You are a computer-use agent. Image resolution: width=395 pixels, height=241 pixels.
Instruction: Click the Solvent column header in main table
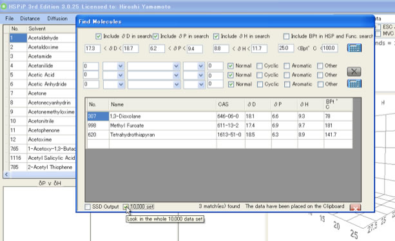[51, 29]
